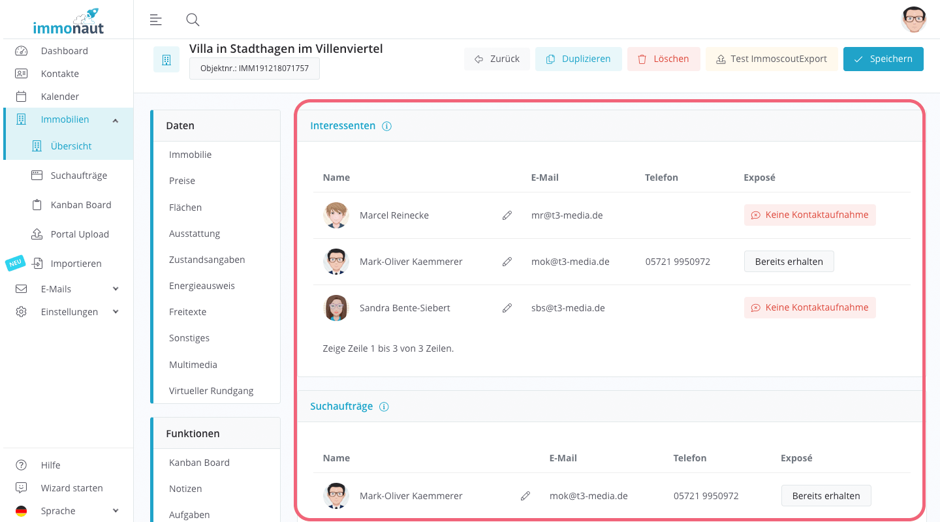Click the search magnifier icon in top bar
The image size is (940, 522).
[x=193, y=20]
